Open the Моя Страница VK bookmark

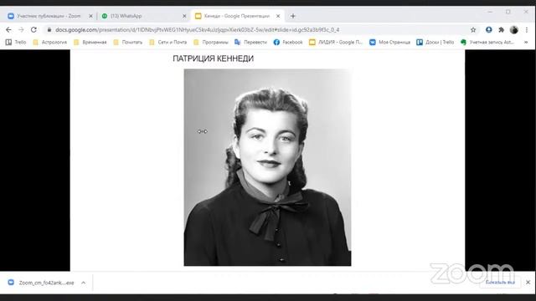389,43
